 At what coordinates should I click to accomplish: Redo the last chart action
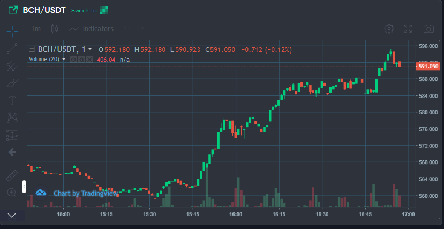coord(141,29)
